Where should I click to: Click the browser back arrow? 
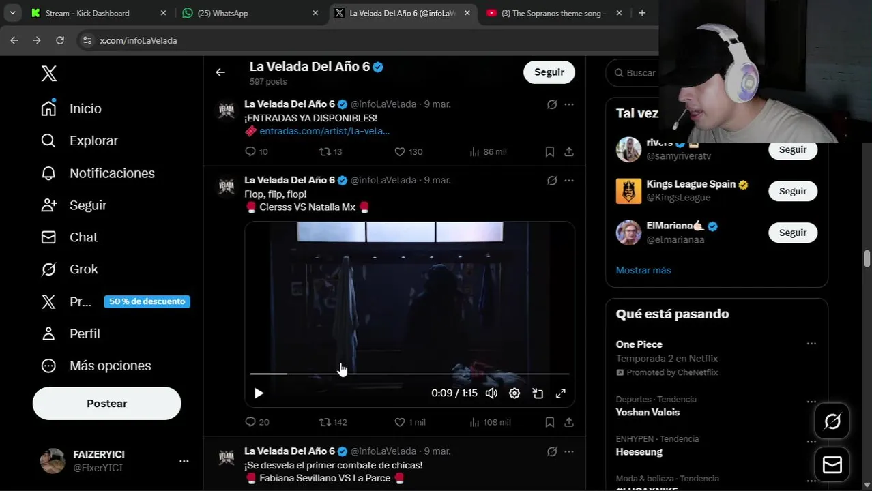(14, 40)
